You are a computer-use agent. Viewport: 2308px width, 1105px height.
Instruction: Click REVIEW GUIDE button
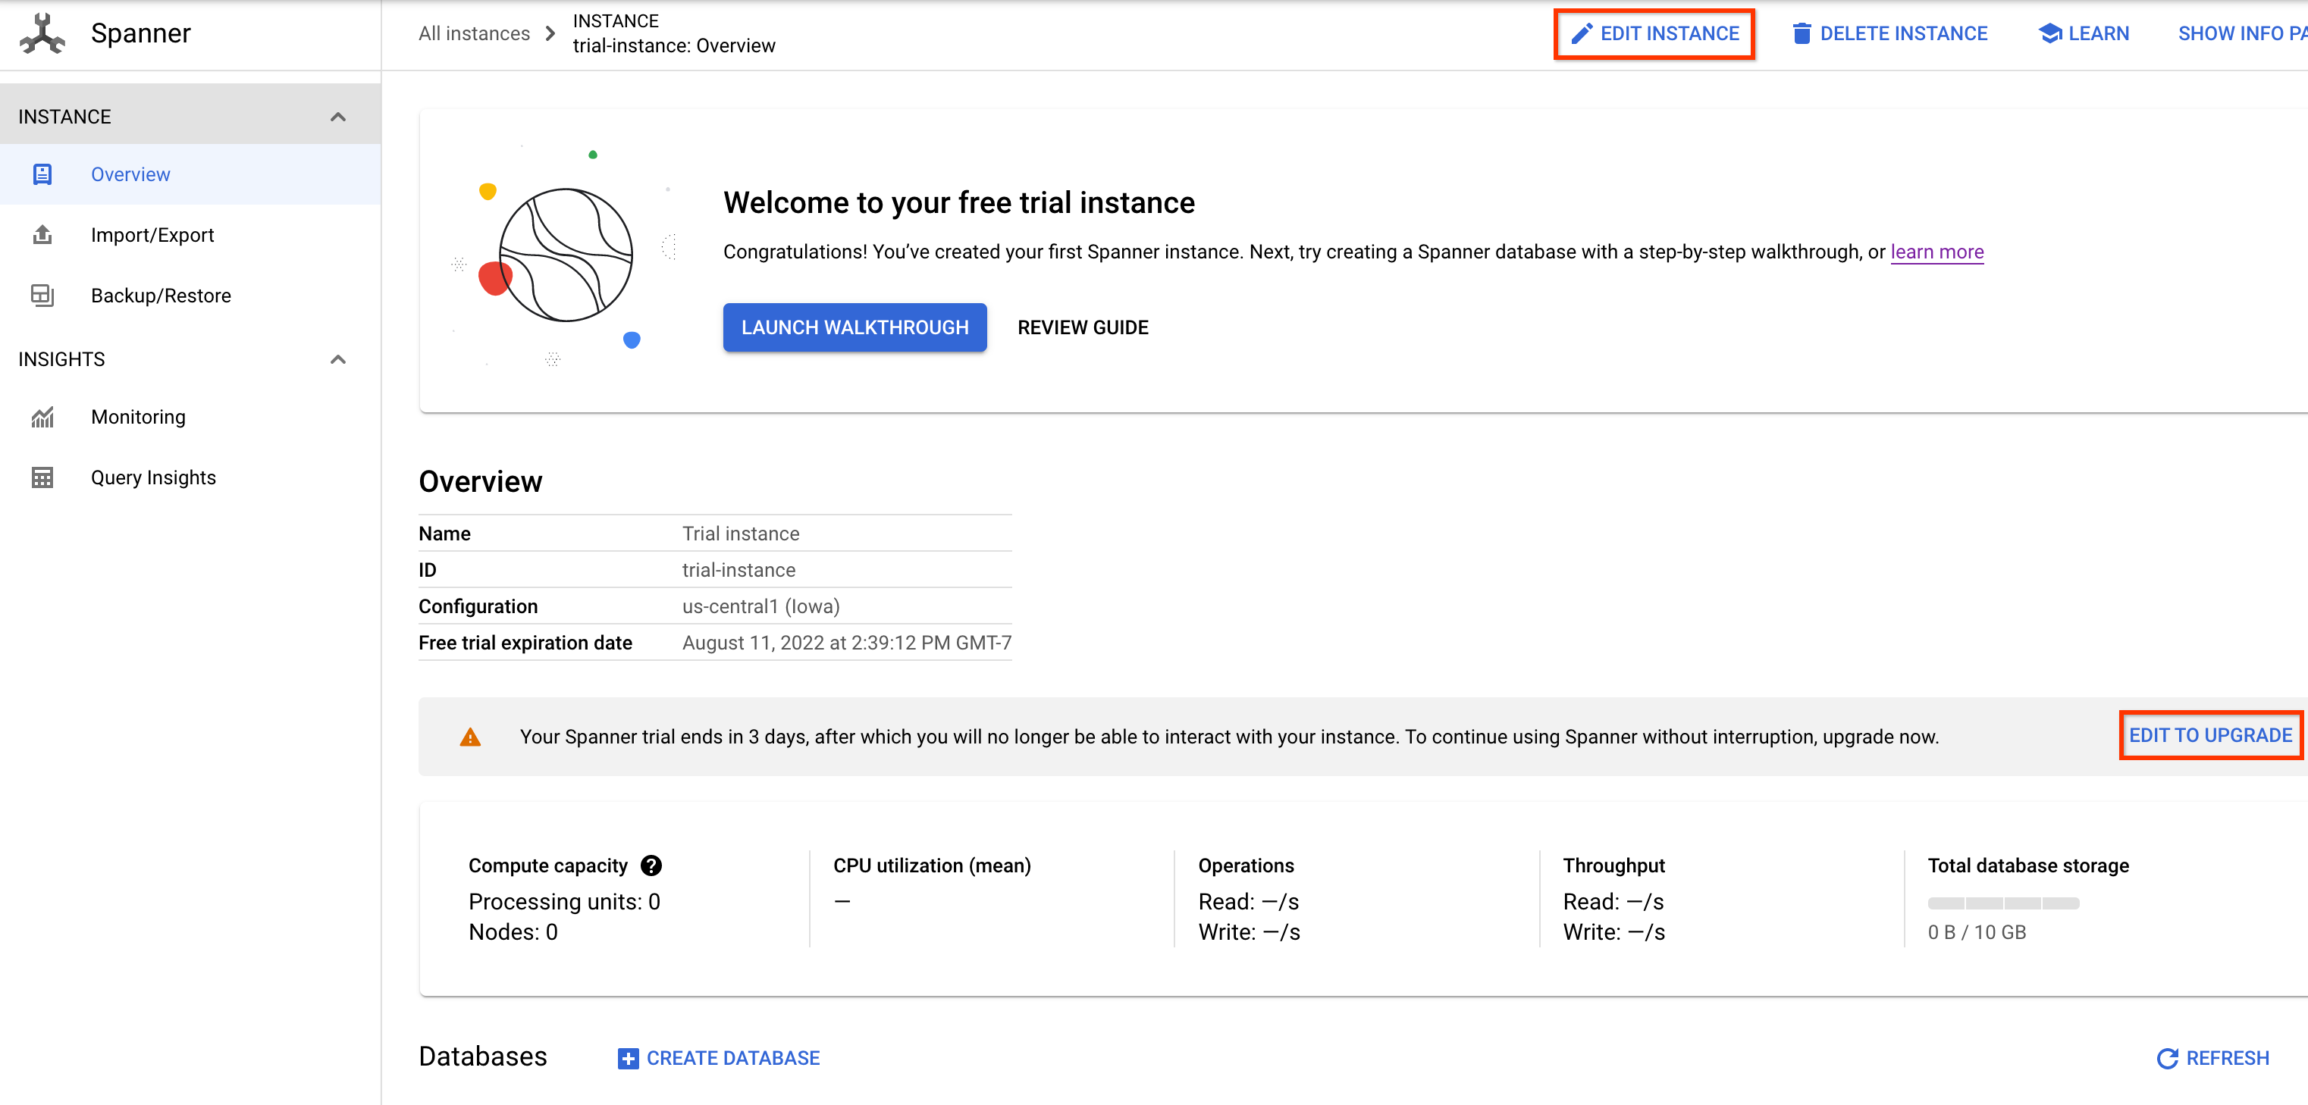1082,327
